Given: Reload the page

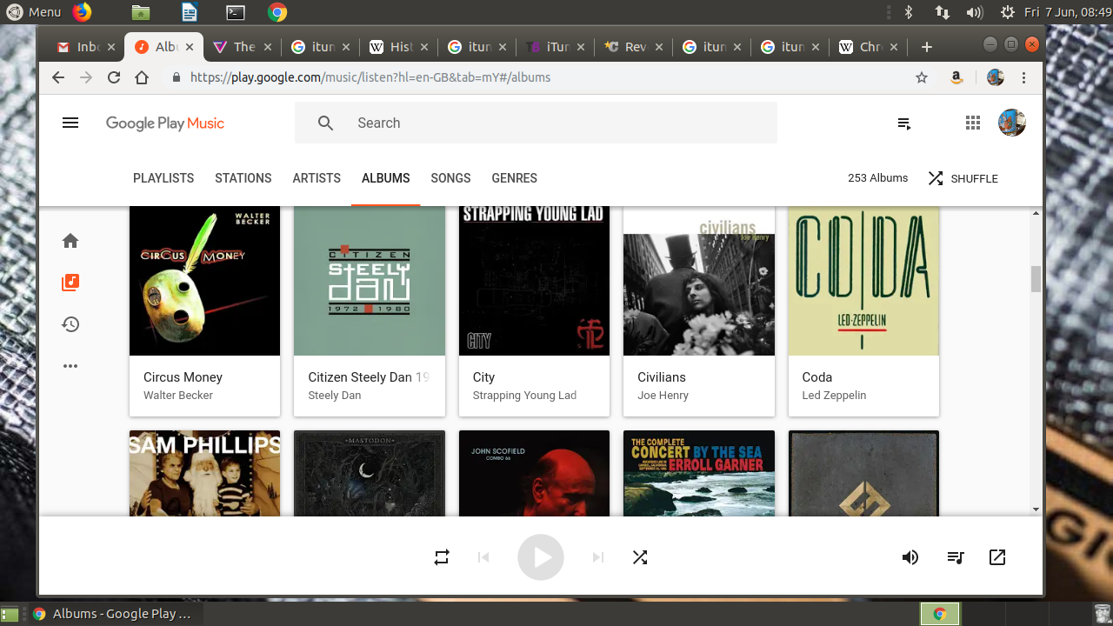Looking at the screenshot, I should (114, 77).
